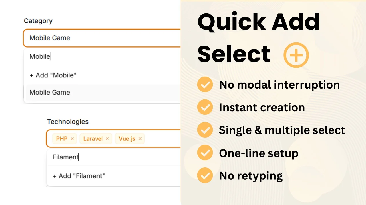This screenshot has height=205, width=366.
Task: Remove the Vue.js tag using its × icon
Action: 140,139
